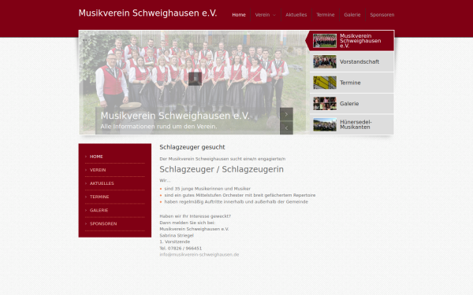Click the text Haben wir Ihr Interesse geweckt?
Viewport: 473px width, 295px height.
coord(196,216)
